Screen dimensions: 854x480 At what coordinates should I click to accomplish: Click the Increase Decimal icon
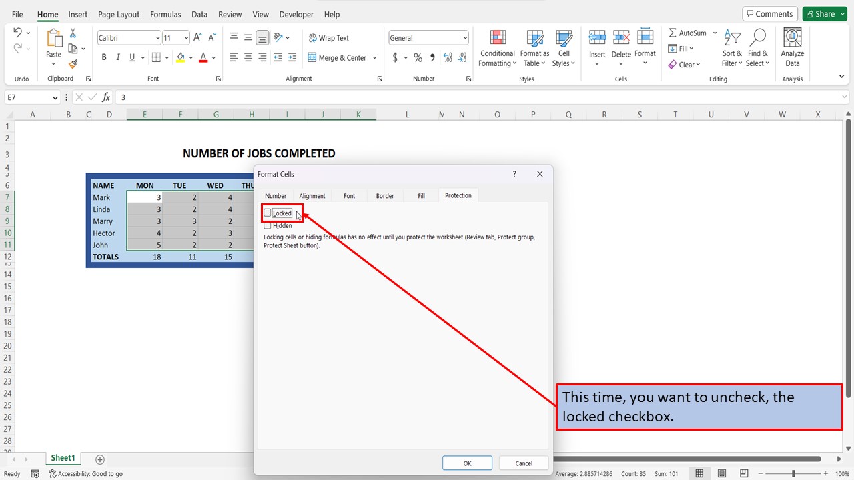coord(448,58)
